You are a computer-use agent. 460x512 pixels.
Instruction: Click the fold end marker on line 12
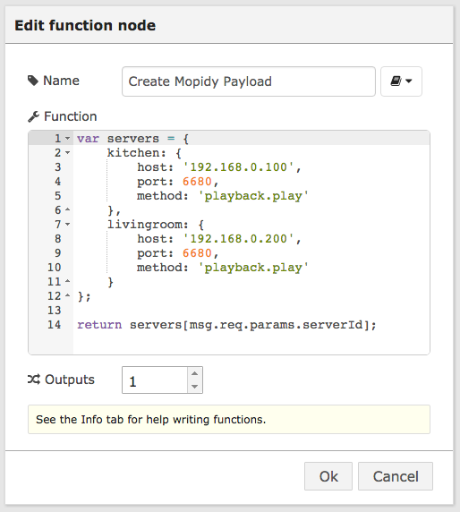coord(68,295)
